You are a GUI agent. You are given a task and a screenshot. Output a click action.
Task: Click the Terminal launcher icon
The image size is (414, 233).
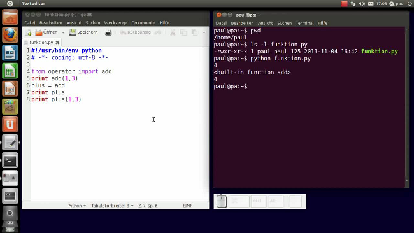pyautogui.click(x=10, y=160)
